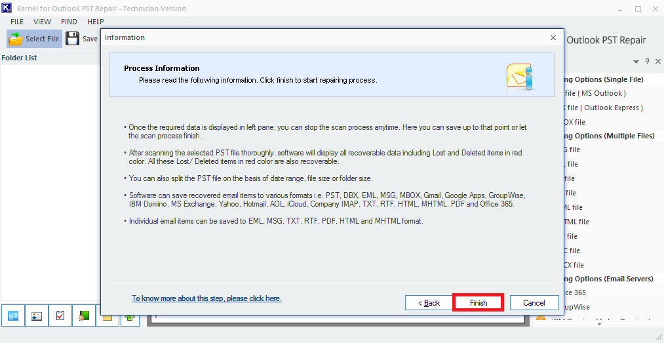Click the contacts card icon

pos(37,316)
